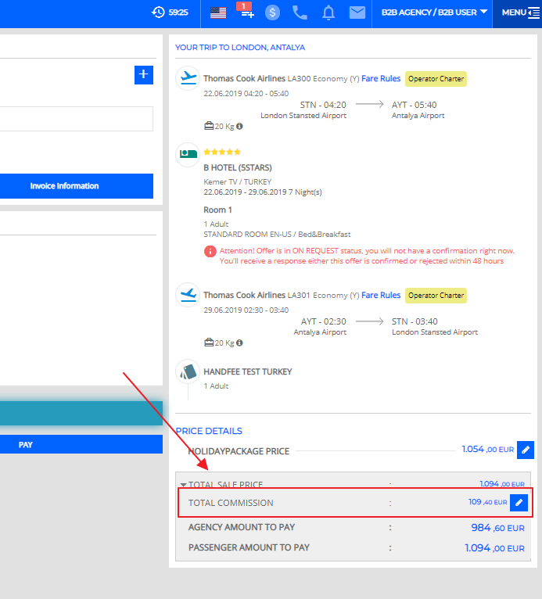Edit the Holidaypackage price with pencil icon
This screenshot has width=542, height=599.
[526, 450]
